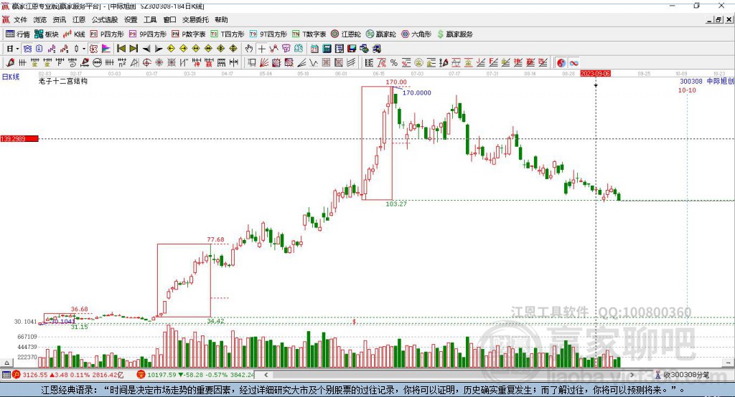
Task: Step chart right with black arrow
Action: point(159,49)
